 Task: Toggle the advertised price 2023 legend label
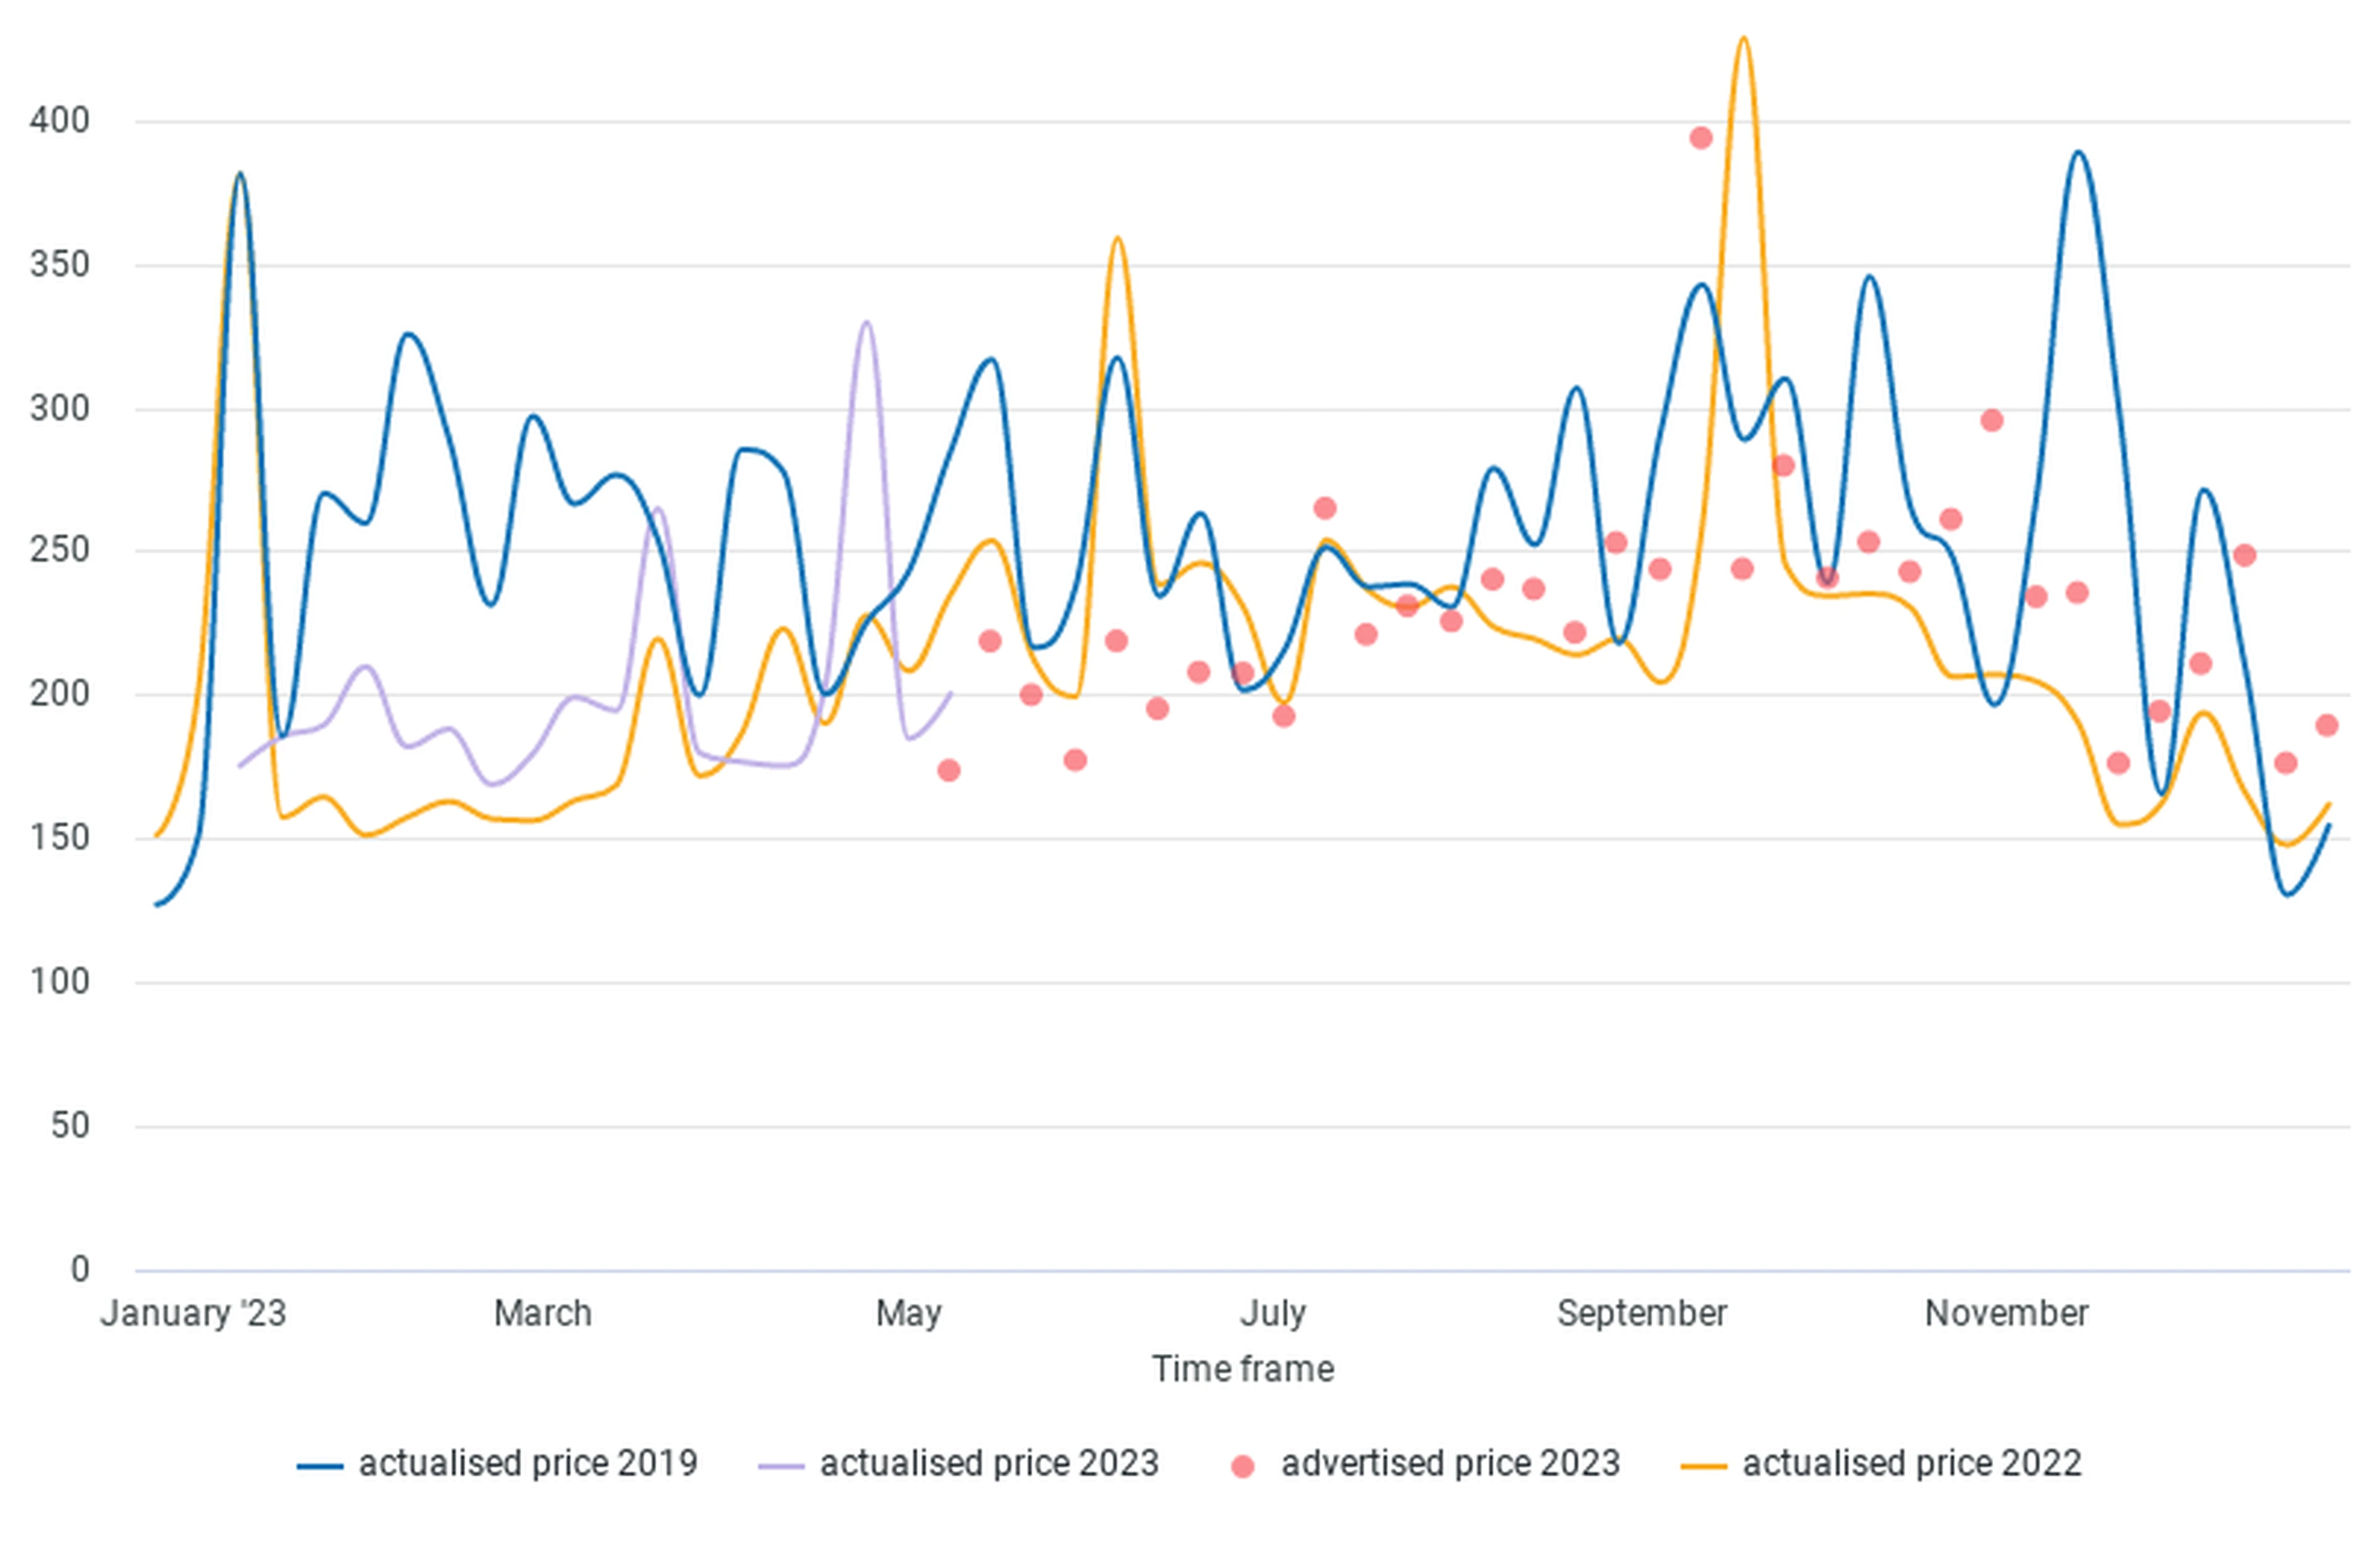click(1450, 1463)
